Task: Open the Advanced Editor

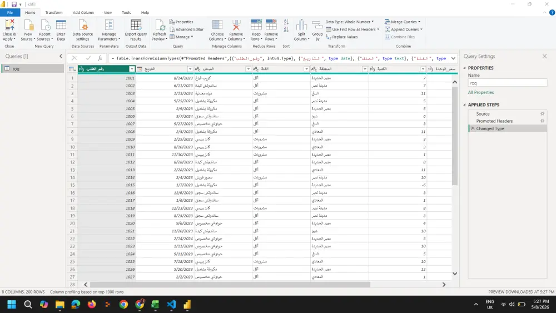Action: [x=186, y=29]
